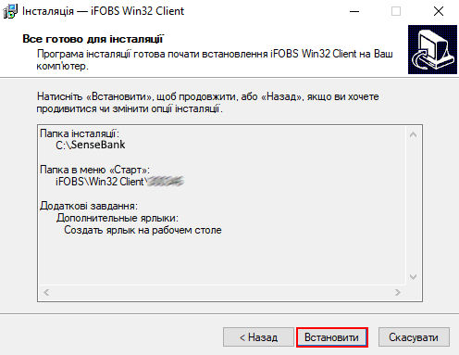
Task: Go back with the Назад button
Action: pos(258,337)
